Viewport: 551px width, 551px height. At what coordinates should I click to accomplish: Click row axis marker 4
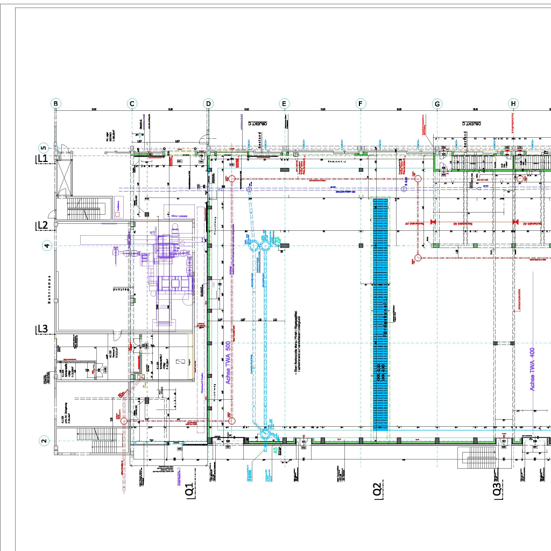(47, 246)
